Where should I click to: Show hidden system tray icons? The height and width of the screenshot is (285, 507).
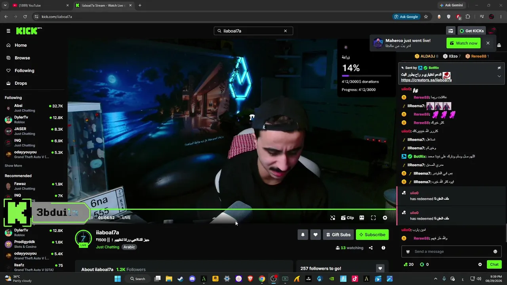pos(435,279)
